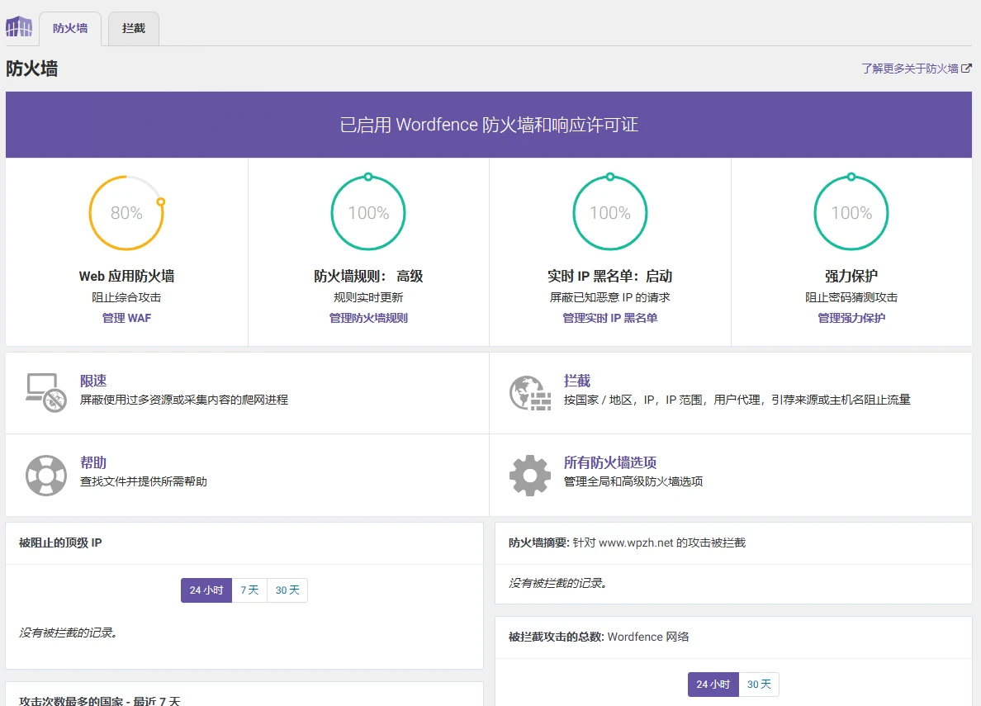Click the 管理强力保护 link
The width and height of the screenshot is (981, 706).
[851, 318]
